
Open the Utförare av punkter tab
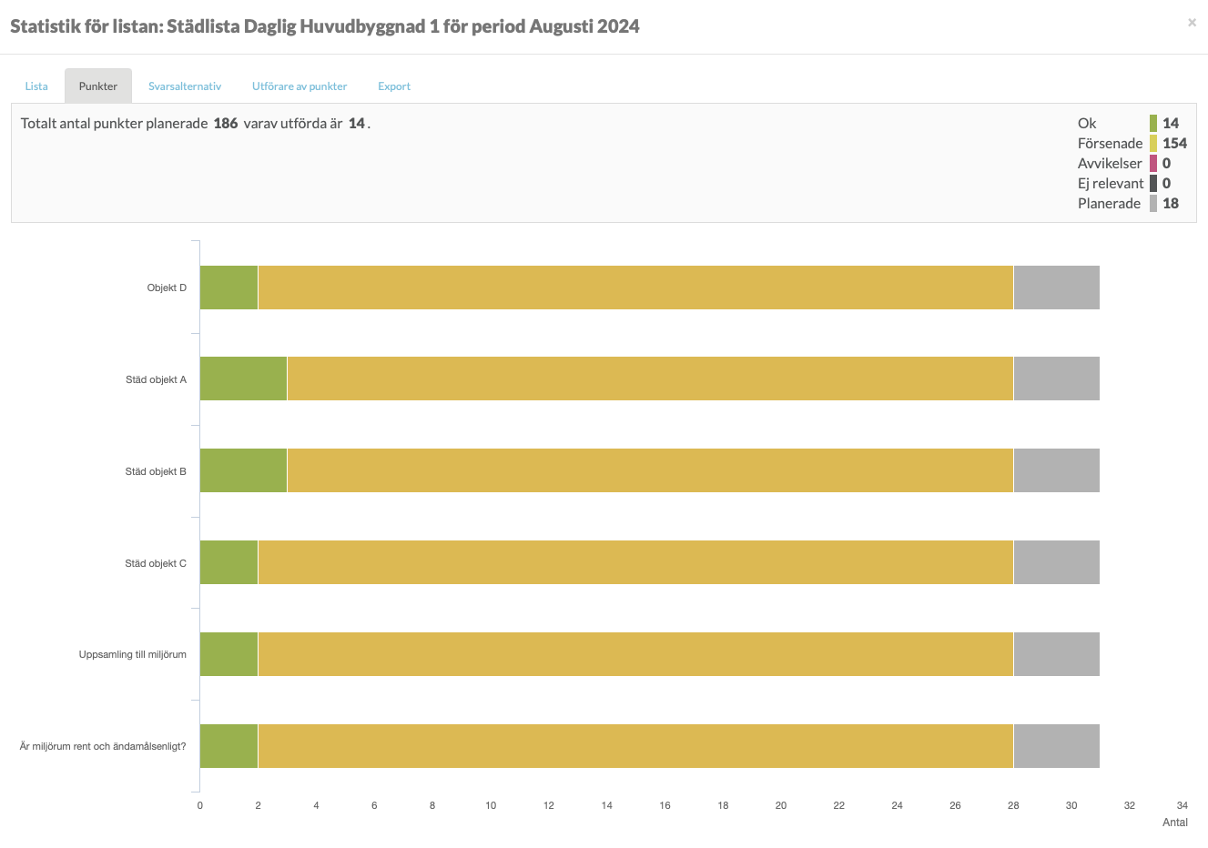click(x=299, y=86)
